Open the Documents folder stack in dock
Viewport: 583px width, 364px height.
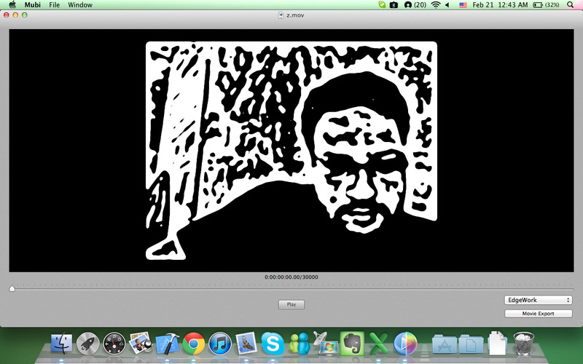click(471, 344)
